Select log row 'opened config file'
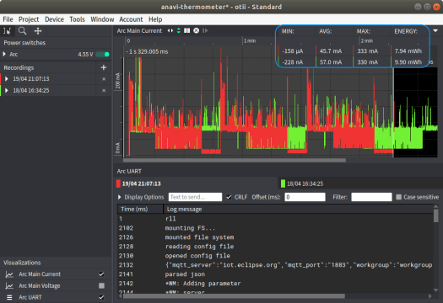443x303 pixels. (x=275, y=256)
